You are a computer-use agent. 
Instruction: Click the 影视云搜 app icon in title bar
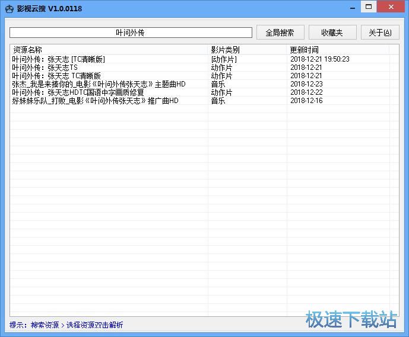pos(9,9)
